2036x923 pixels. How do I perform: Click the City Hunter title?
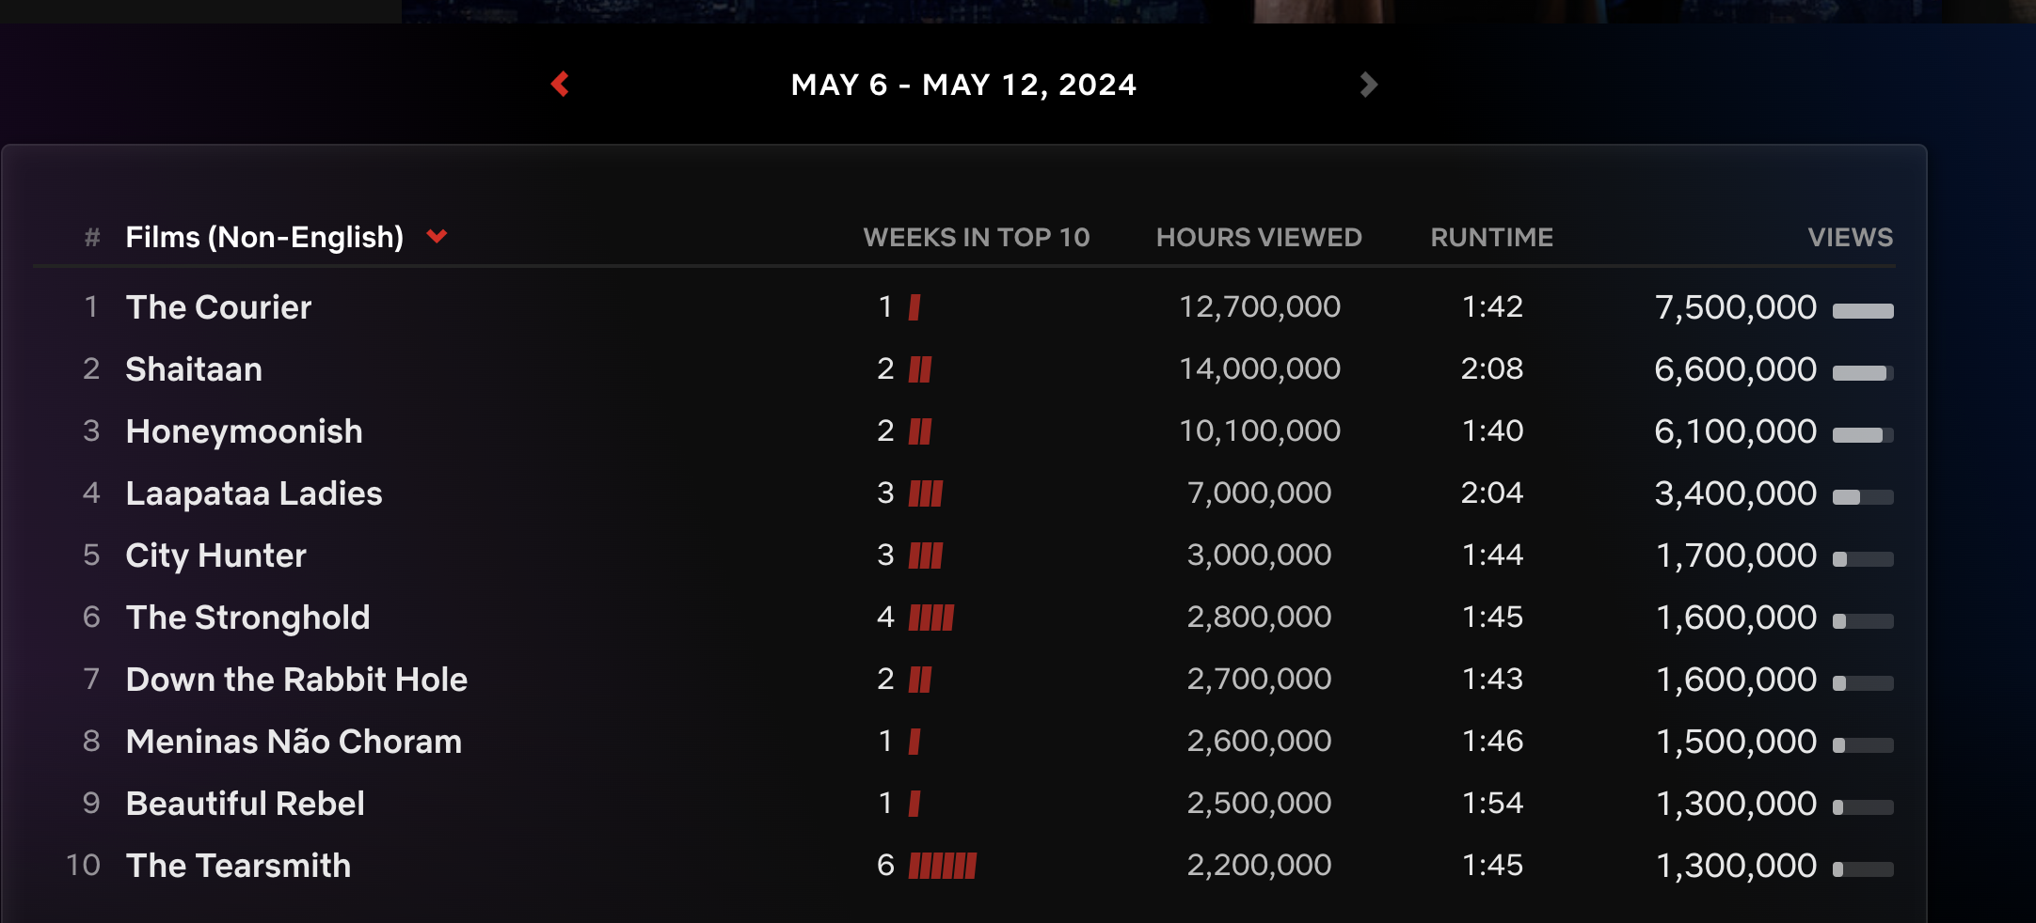click(x=216, y=555)
